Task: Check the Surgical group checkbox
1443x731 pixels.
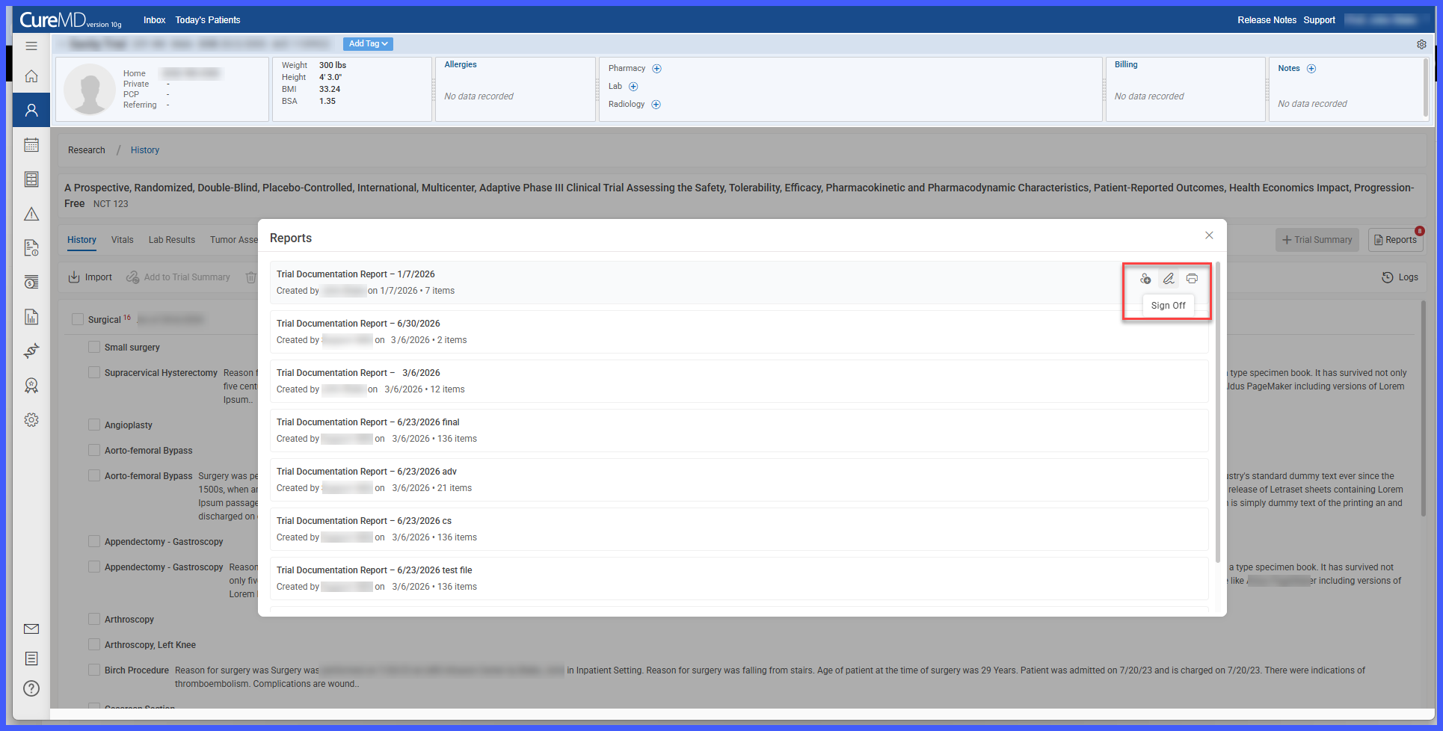Action: pos(78,319)
